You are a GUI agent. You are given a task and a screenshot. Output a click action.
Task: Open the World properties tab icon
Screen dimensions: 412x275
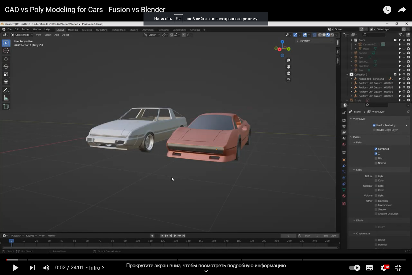coord(344,144)
